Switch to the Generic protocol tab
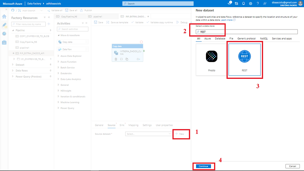The height and width of the screenshot is (171, 304). [247, 38]
